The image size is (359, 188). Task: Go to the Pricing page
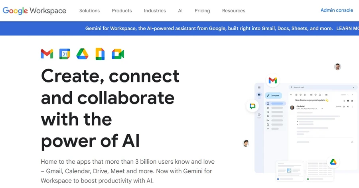[202, 11]
